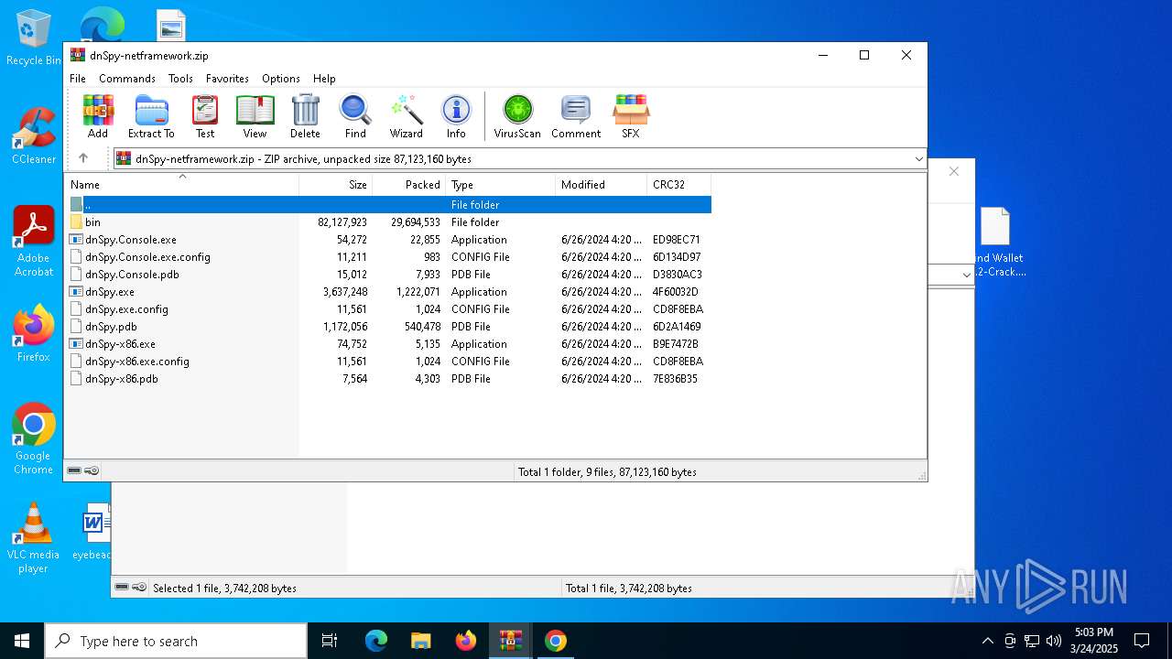Open File Explorer from taskbar
This screenshot has height=659, width=1172.
[420, 641]
